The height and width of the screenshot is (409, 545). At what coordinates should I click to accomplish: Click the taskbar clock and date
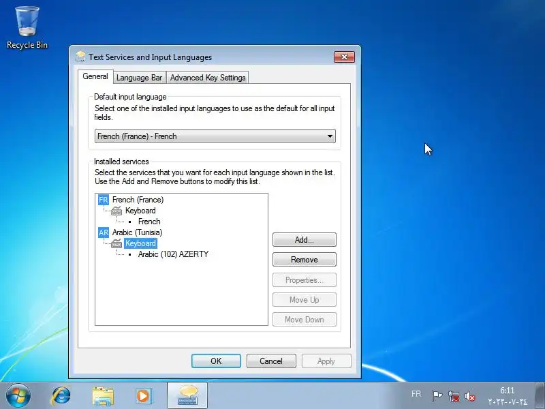tap(508, 396)
